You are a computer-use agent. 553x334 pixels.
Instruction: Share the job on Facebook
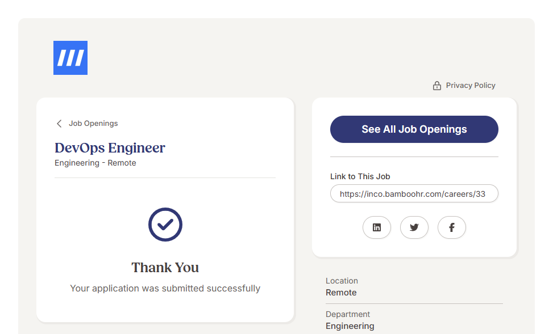tap(452, 227)
